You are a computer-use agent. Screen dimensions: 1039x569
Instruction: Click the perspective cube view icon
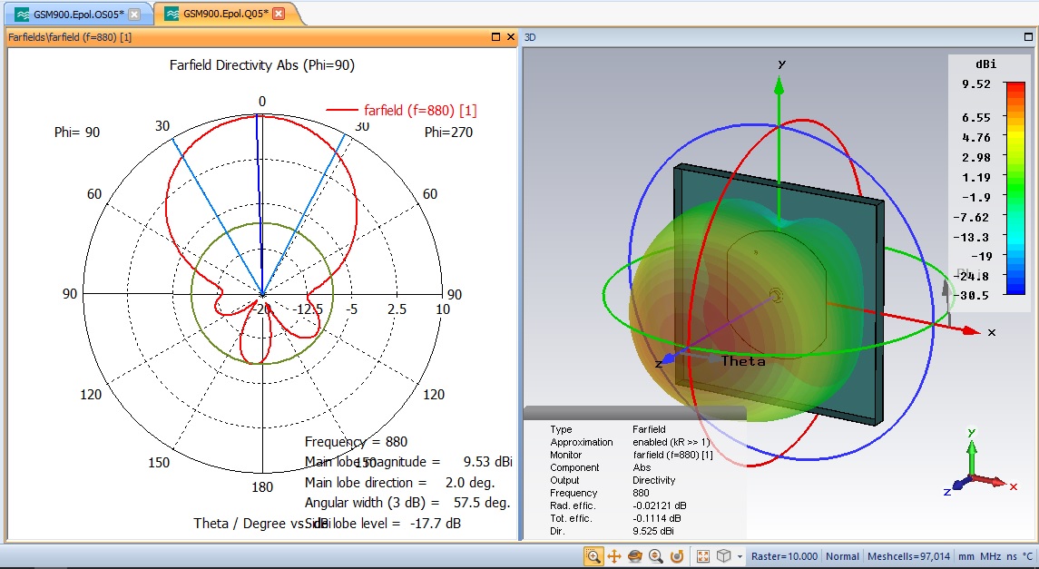pos(723,556)
